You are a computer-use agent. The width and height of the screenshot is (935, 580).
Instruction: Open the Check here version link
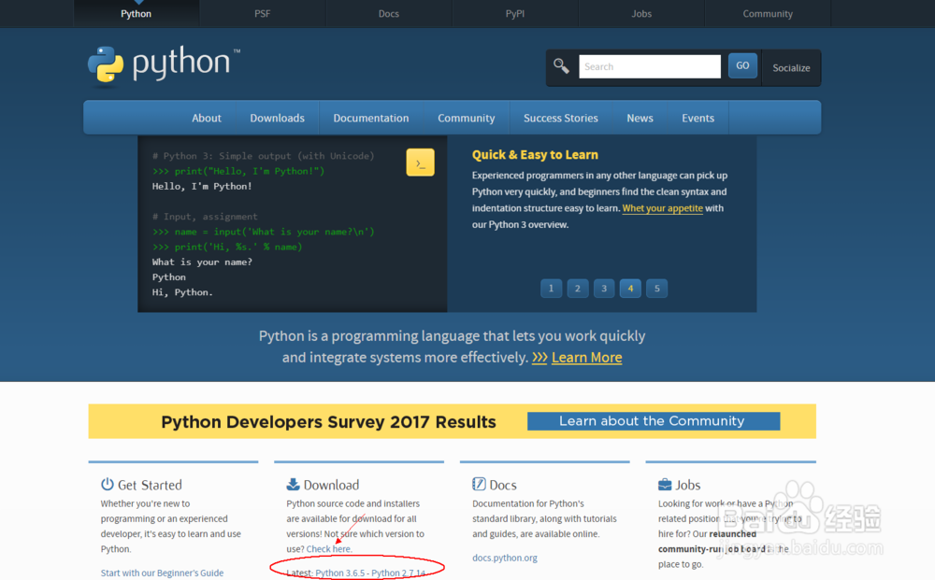pos(329,549)
